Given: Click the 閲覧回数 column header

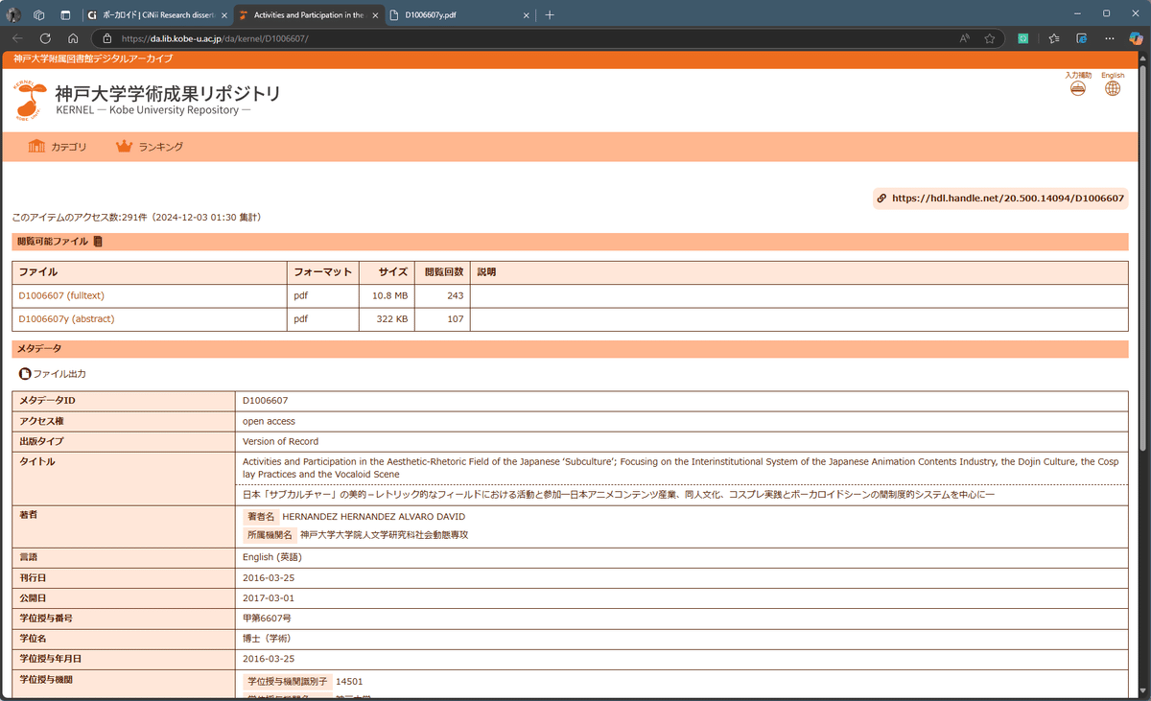Looking at the screenshot, I should pyautogui.click(x=444, y=272).
